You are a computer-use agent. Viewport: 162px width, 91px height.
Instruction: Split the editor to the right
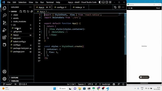pos(119,7)
